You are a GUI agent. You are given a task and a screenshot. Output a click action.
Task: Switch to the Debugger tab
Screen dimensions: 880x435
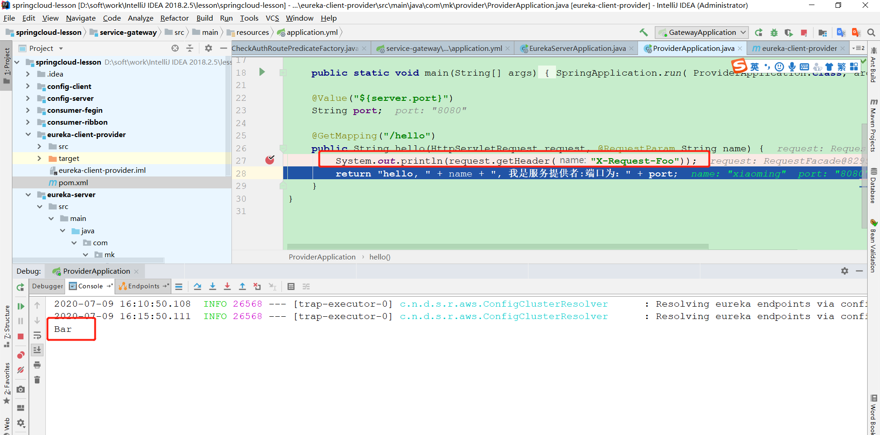click(48, 286)
